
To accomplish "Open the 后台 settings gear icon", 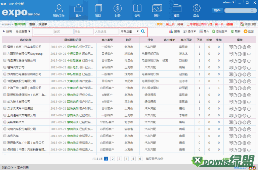I will (196, 8).
